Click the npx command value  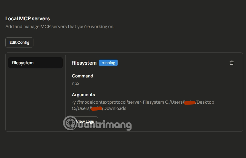pos(76,83)
